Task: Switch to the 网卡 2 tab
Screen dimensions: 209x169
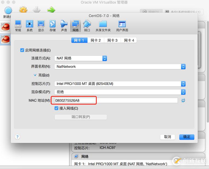Action: 96,40
